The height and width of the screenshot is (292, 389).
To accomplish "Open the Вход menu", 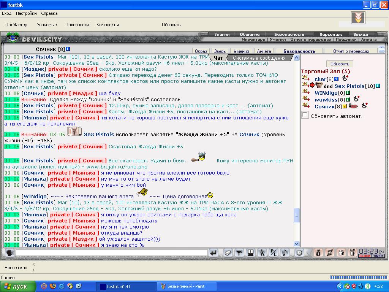I will (x=7, y=13).
